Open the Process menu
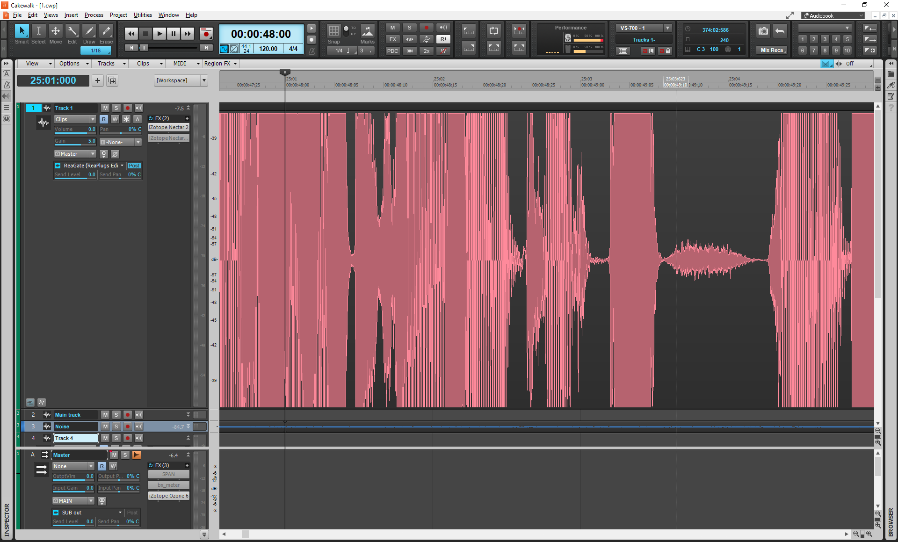 click(x=94, y=15)
